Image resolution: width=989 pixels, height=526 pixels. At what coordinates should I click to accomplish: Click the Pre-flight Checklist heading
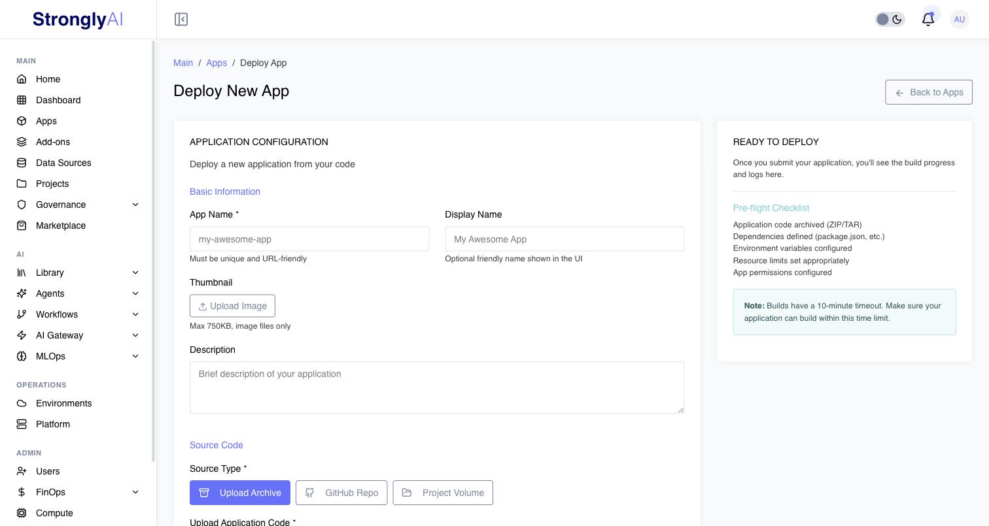(x=771, y=208)
